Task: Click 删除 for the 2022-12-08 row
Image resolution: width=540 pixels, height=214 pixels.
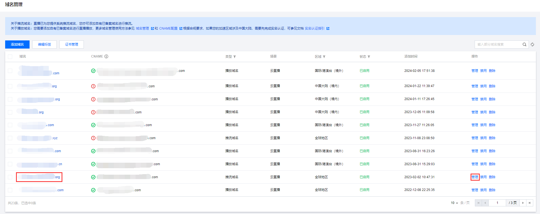Action: [492, 190]
